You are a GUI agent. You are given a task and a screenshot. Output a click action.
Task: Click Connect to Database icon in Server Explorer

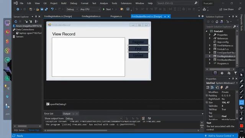26,21
